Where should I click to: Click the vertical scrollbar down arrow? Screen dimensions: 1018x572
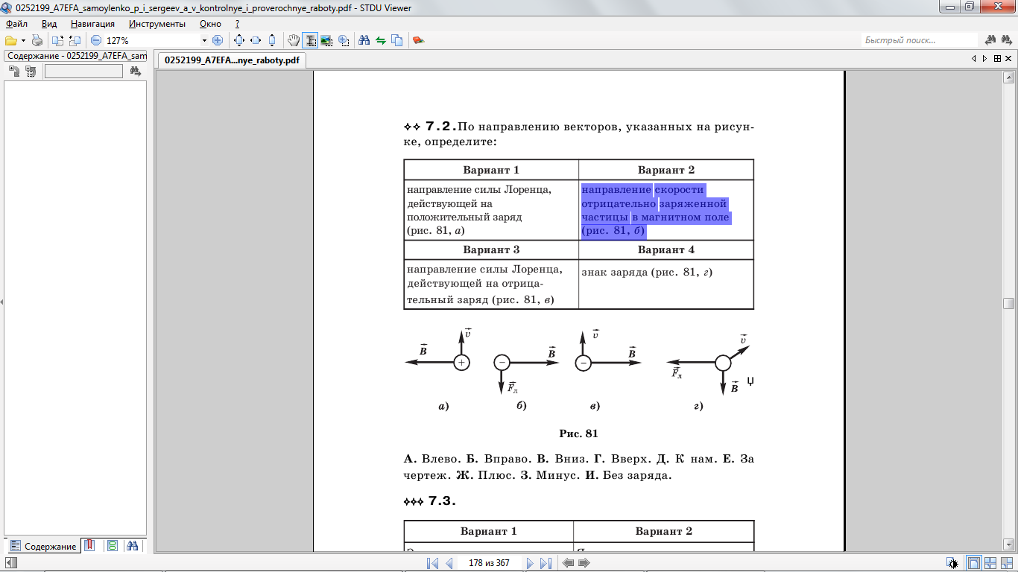1009,546
